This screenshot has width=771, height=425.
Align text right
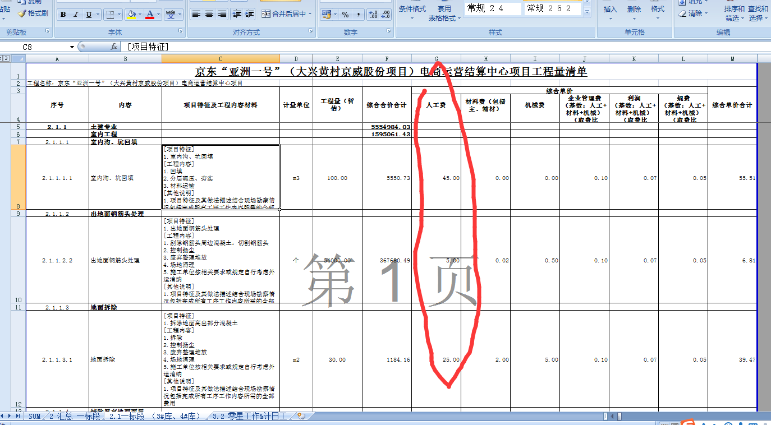(222, 14)
